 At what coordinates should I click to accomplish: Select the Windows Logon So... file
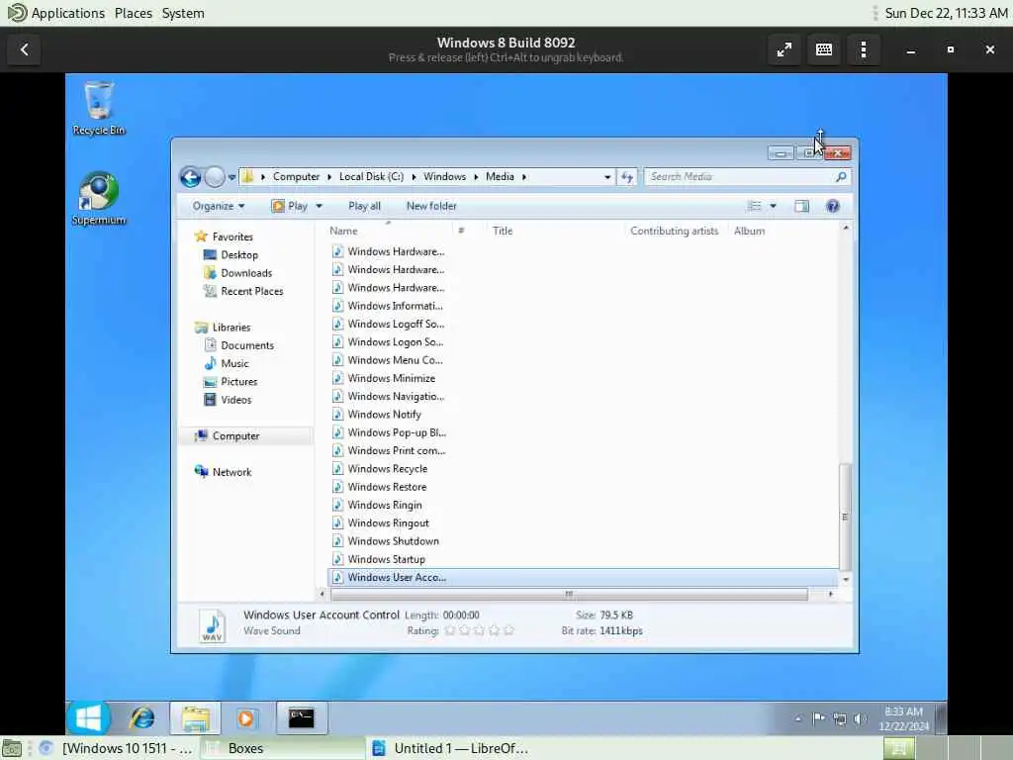[x=396, y=341]
